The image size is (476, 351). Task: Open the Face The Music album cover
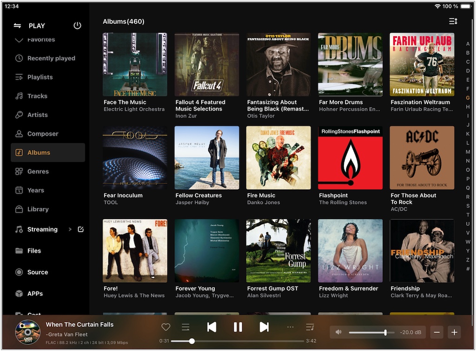135,64
